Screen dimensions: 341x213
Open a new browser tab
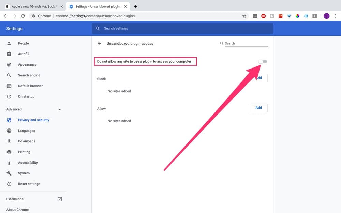135,7
